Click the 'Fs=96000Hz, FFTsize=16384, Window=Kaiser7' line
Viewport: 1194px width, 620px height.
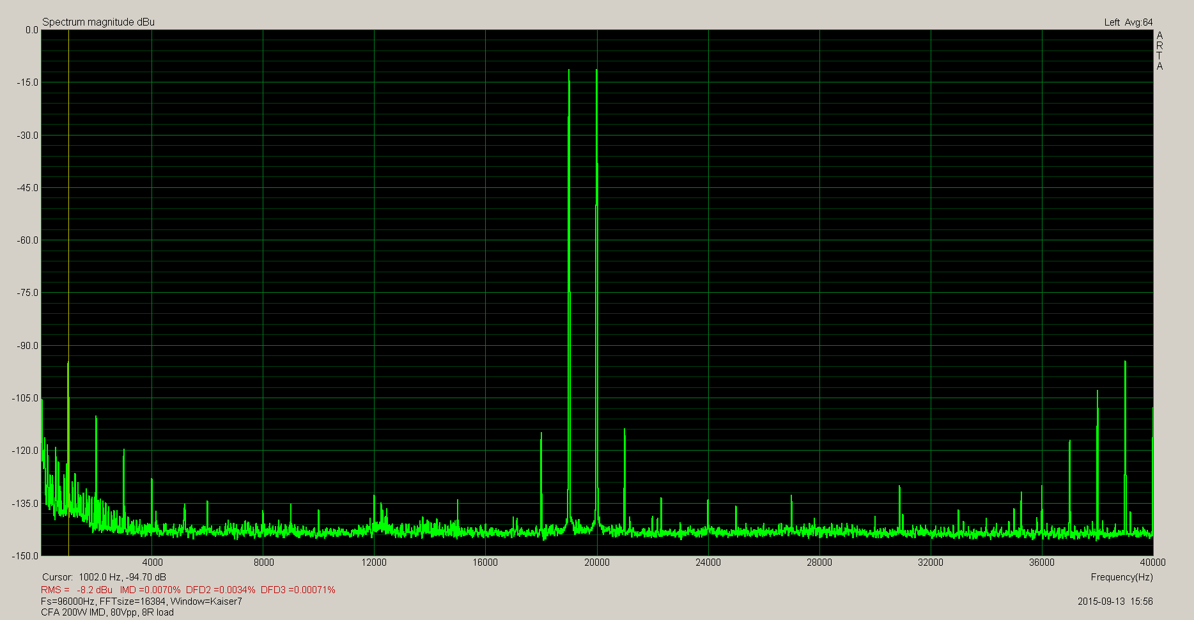click(141, 601)
